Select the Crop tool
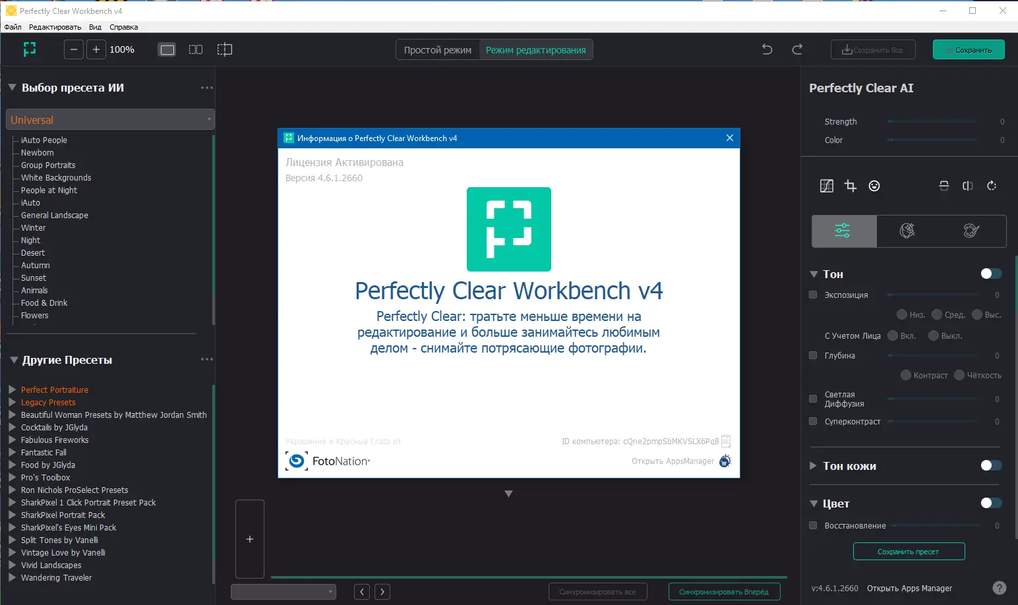1018x605 pixels. pos(851,186)
